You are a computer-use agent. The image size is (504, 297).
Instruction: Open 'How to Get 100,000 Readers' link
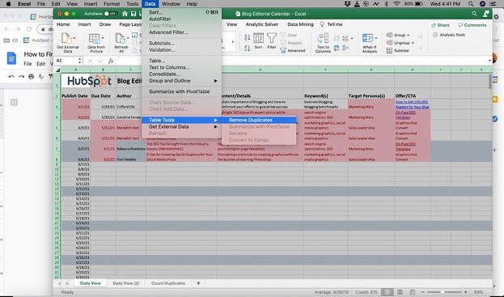pos(412,104)
